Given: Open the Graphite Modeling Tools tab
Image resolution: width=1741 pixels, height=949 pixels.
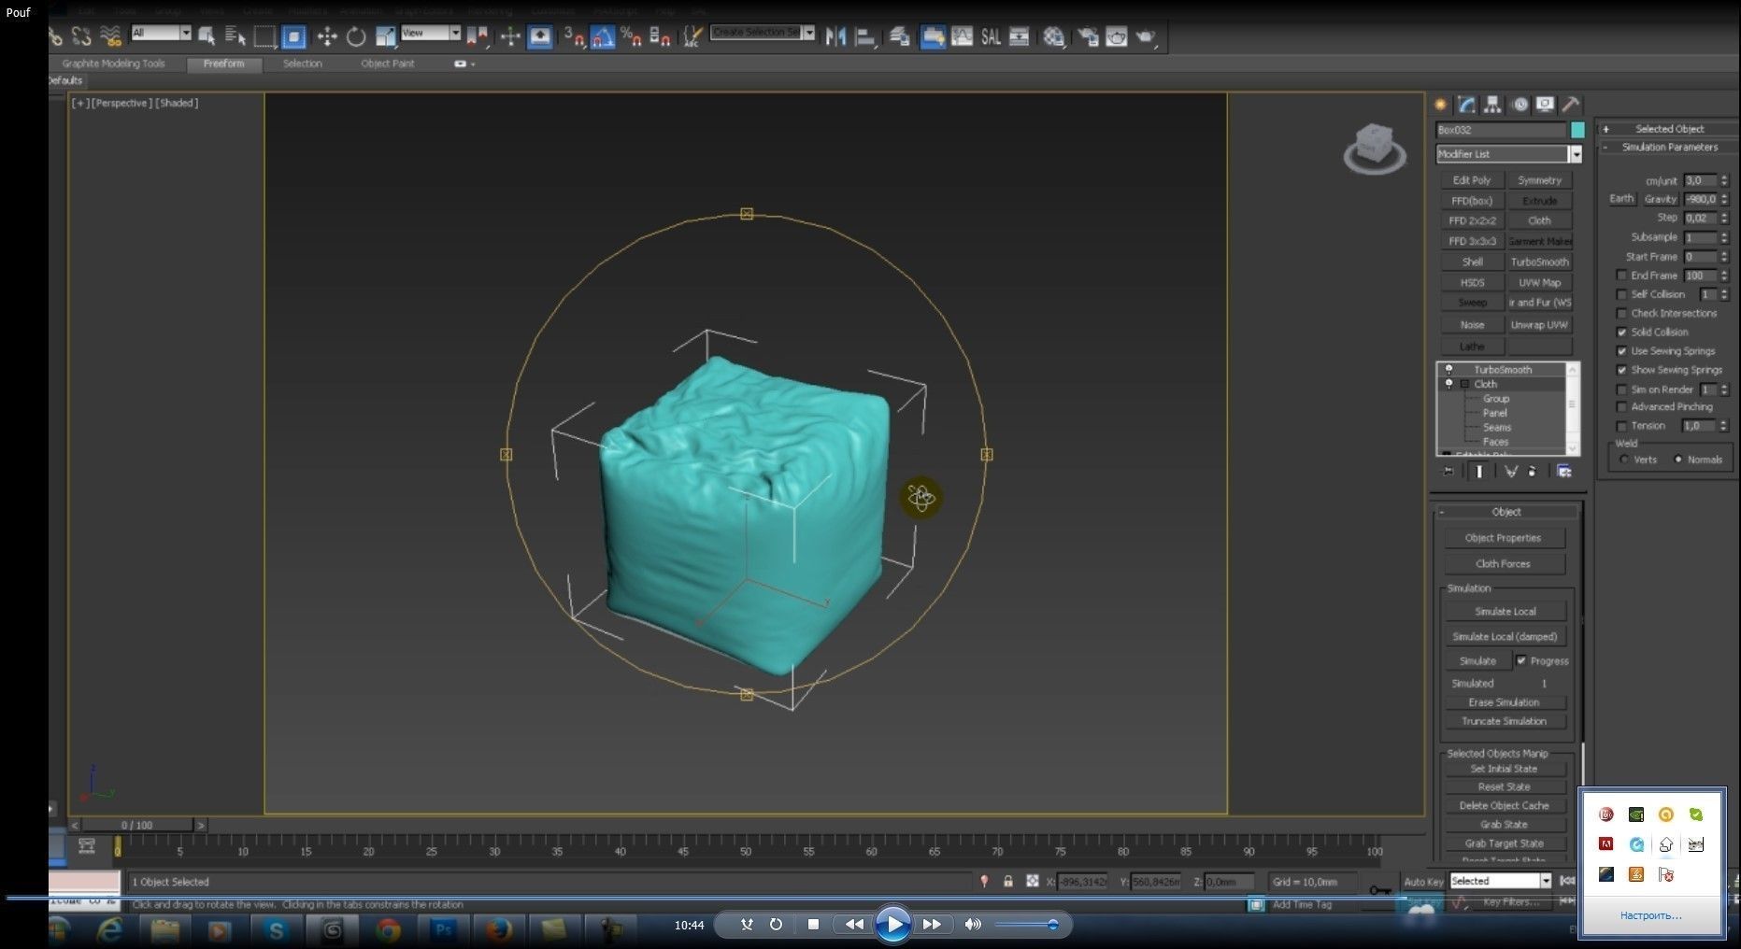Looking at the screenshot, I should [x=113, y=64].
